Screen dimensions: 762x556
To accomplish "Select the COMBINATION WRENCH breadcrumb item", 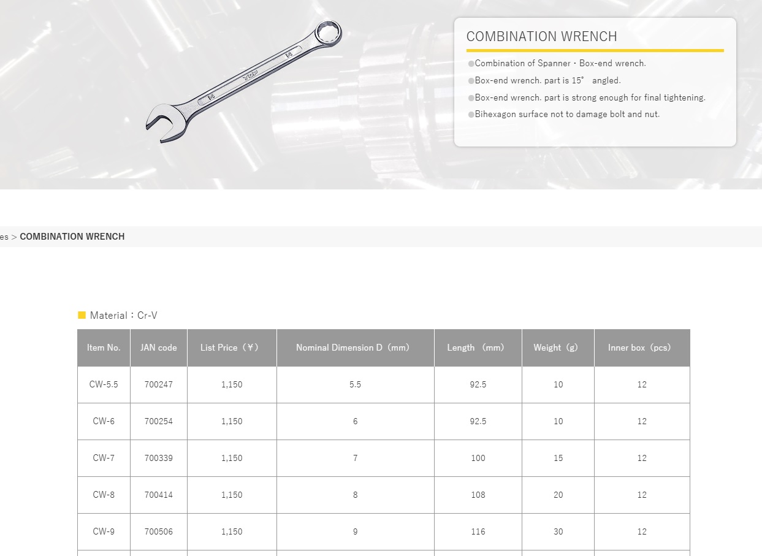I will (72, 237).
